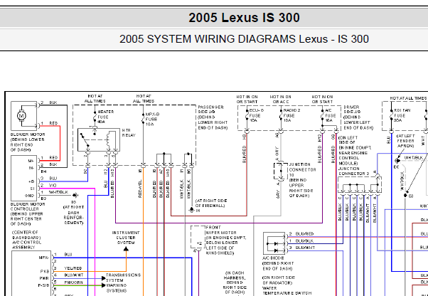Click the 'BLU/RED' wire label on A/C diode pin 2
428x296 pixels.
click(304, 234)
